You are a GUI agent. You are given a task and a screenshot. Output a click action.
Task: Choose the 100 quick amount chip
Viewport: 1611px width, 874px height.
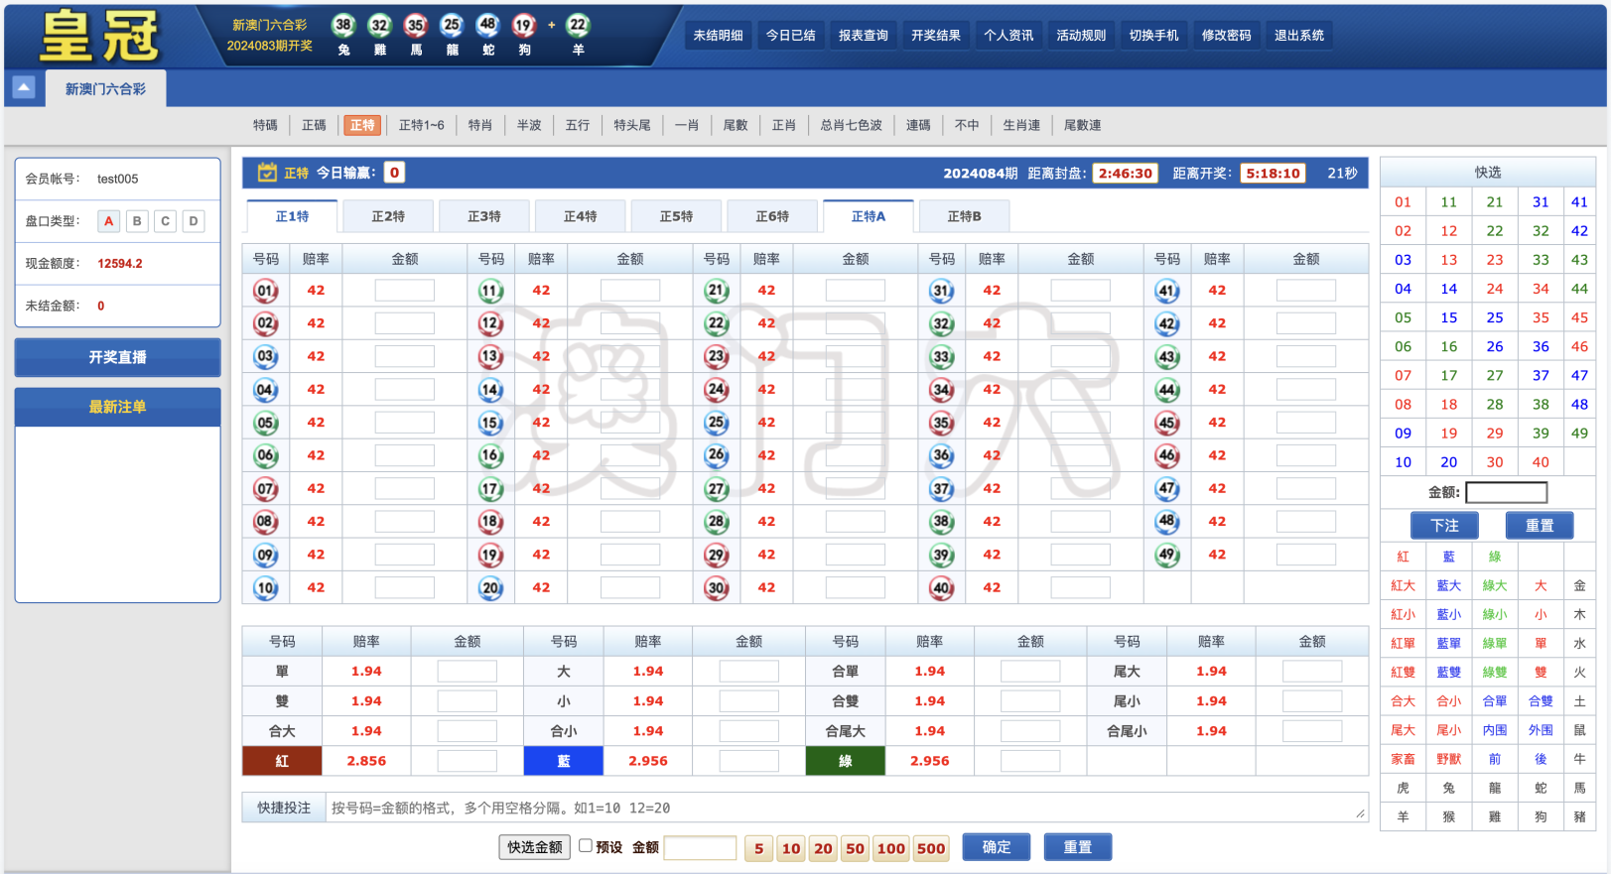(891, 848)
